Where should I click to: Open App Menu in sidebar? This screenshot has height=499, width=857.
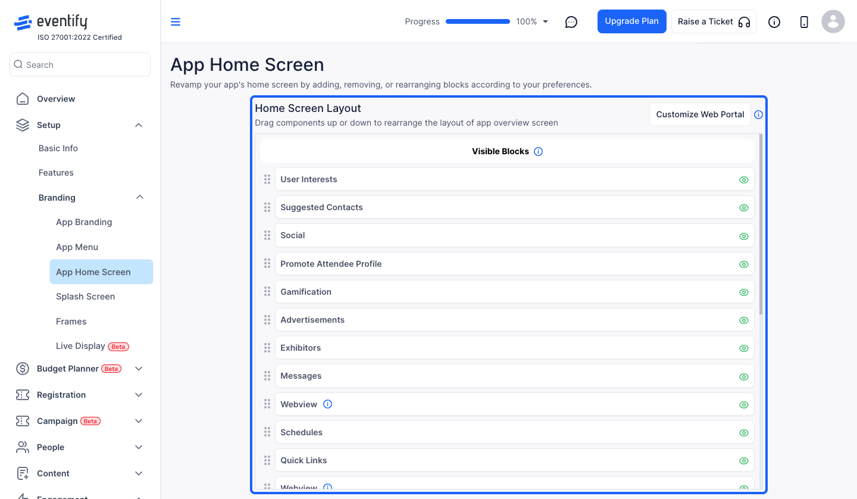click(77, 247)
